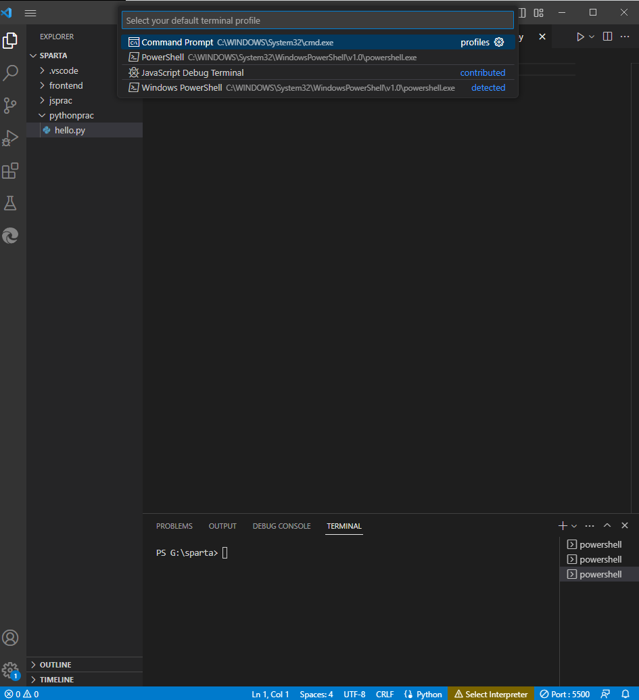
Task: Click errors and warnings count in status bar
Action: [x=22, y=694]
